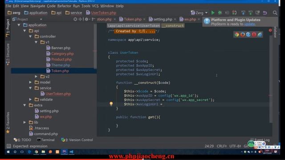The width and height of the screenshot is (285, 160).
Task: Click the VCS update project icon
Action: tap(243, 13)
